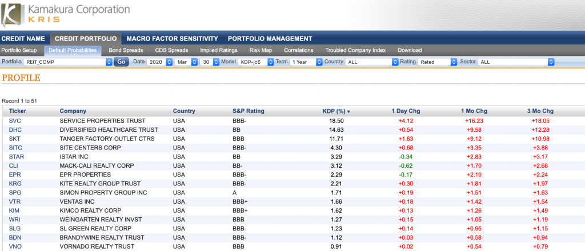The width and height of the screenshot is (585, 251).
Task: Open the DHC ticker link
Action: coord(15,129)
